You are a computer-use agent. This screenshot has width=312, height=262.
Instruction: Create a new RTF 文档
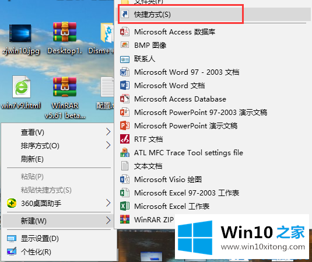click(149, 139)
